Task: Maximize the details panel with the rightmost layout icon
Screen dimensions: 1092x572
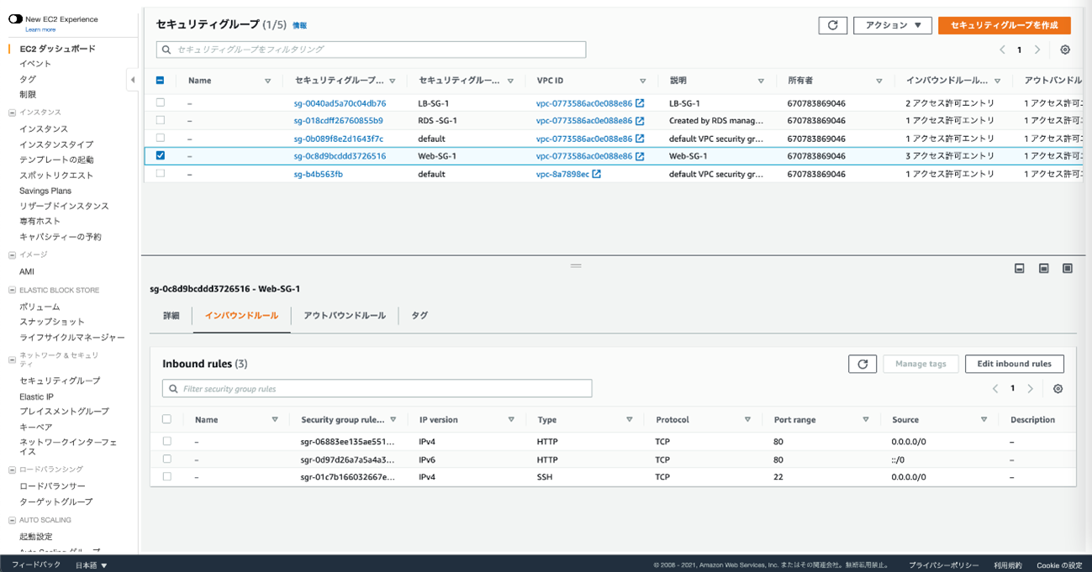Action: [x=1068, y=269]
